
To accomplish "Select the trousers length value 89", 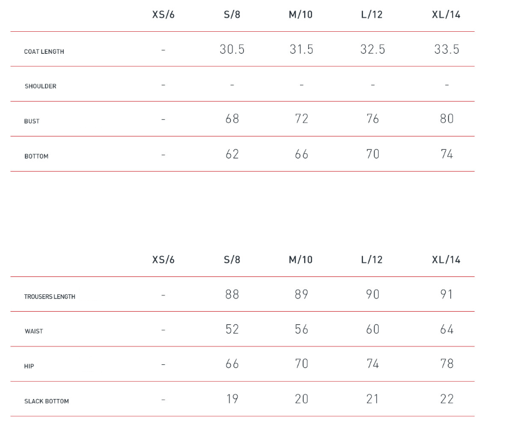I will coord(301,294).
